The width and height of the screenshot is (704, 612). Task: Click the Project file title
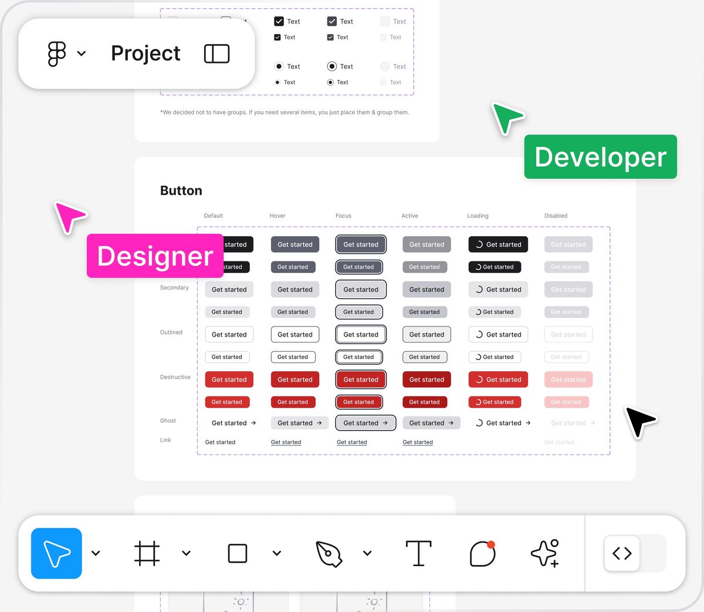pos(145,53)
